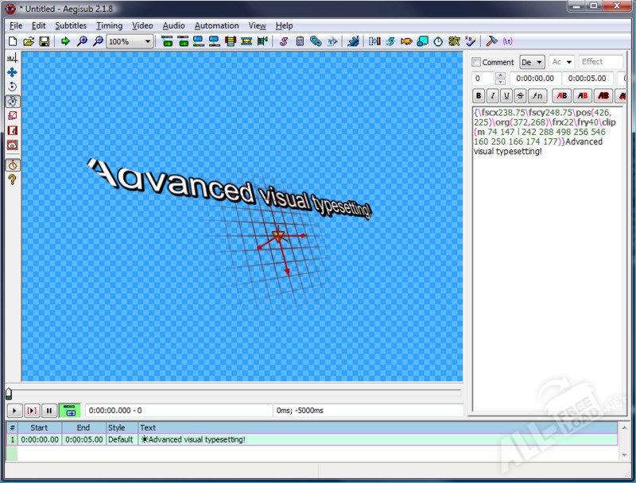Select the Scale subtitles tool

[x=12, y=116]
